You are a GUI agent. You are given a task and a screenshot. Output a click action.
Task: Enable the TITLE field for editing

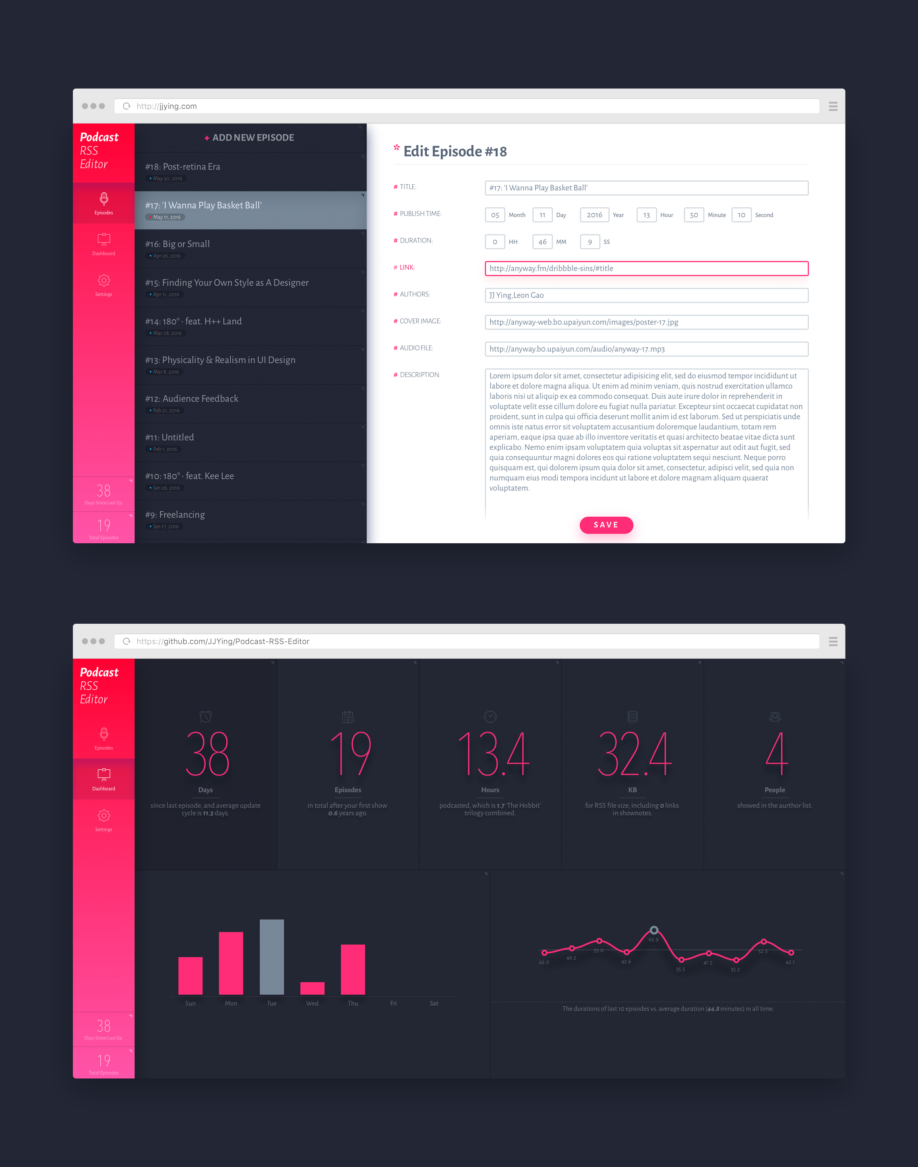point(647,188)
